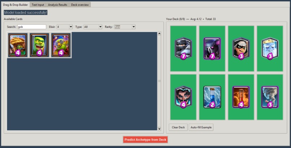Choose the Goblin Demolisher card with goggles

pyautogui.click(x=61, y=45)
